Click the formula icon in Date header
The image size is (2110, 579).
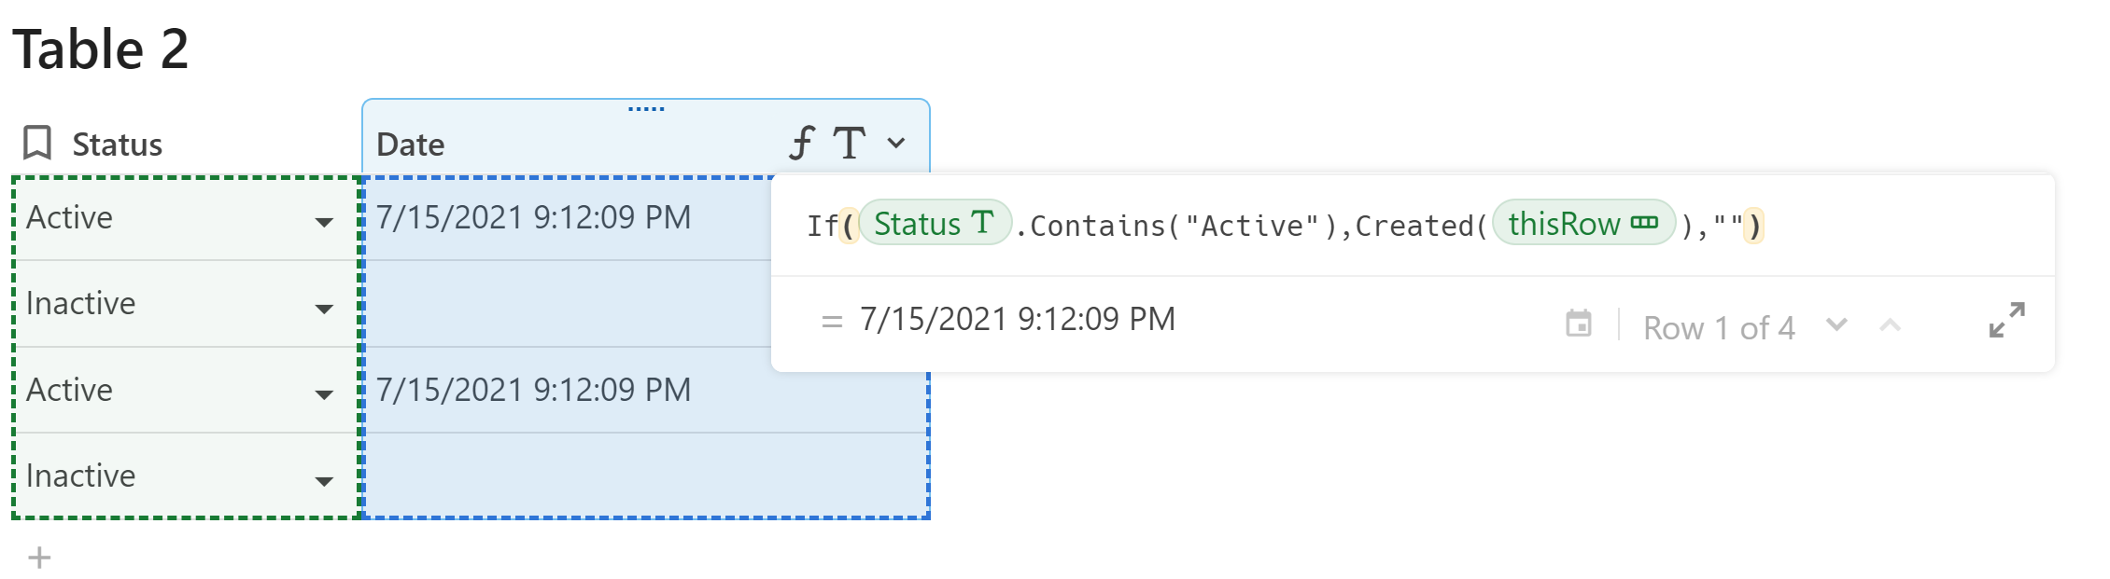801,144
